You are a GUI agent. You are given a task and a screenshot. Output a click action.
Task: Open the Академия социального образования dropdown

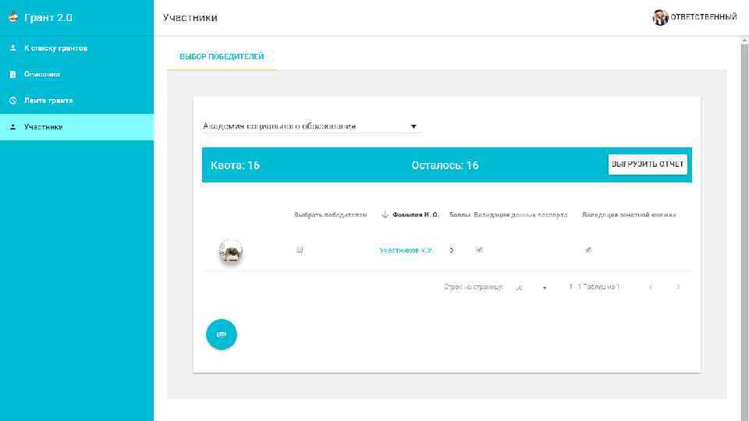[310, 126]
